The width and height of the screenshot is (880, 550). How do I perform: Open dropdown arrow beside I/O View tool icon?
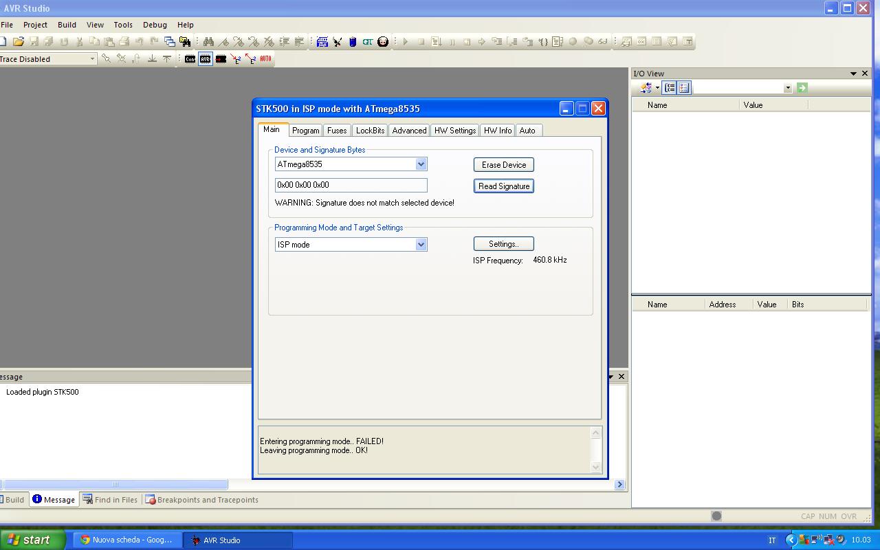(x=657, y=88)
